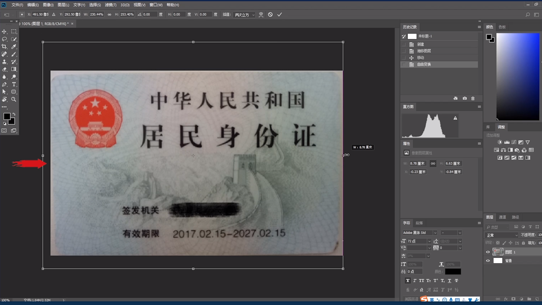Open font family dropdown Adobe 黑体 Std

pyautogui.click(x=420, y=233)
